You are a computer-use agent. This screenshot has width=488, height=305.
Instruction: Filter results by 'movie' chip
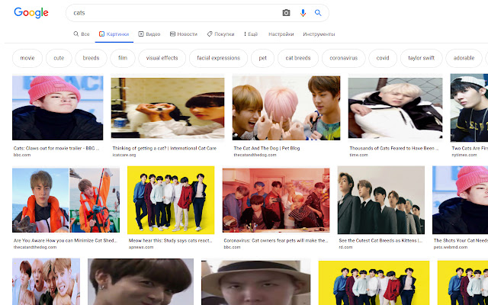[x=27, y=58]
